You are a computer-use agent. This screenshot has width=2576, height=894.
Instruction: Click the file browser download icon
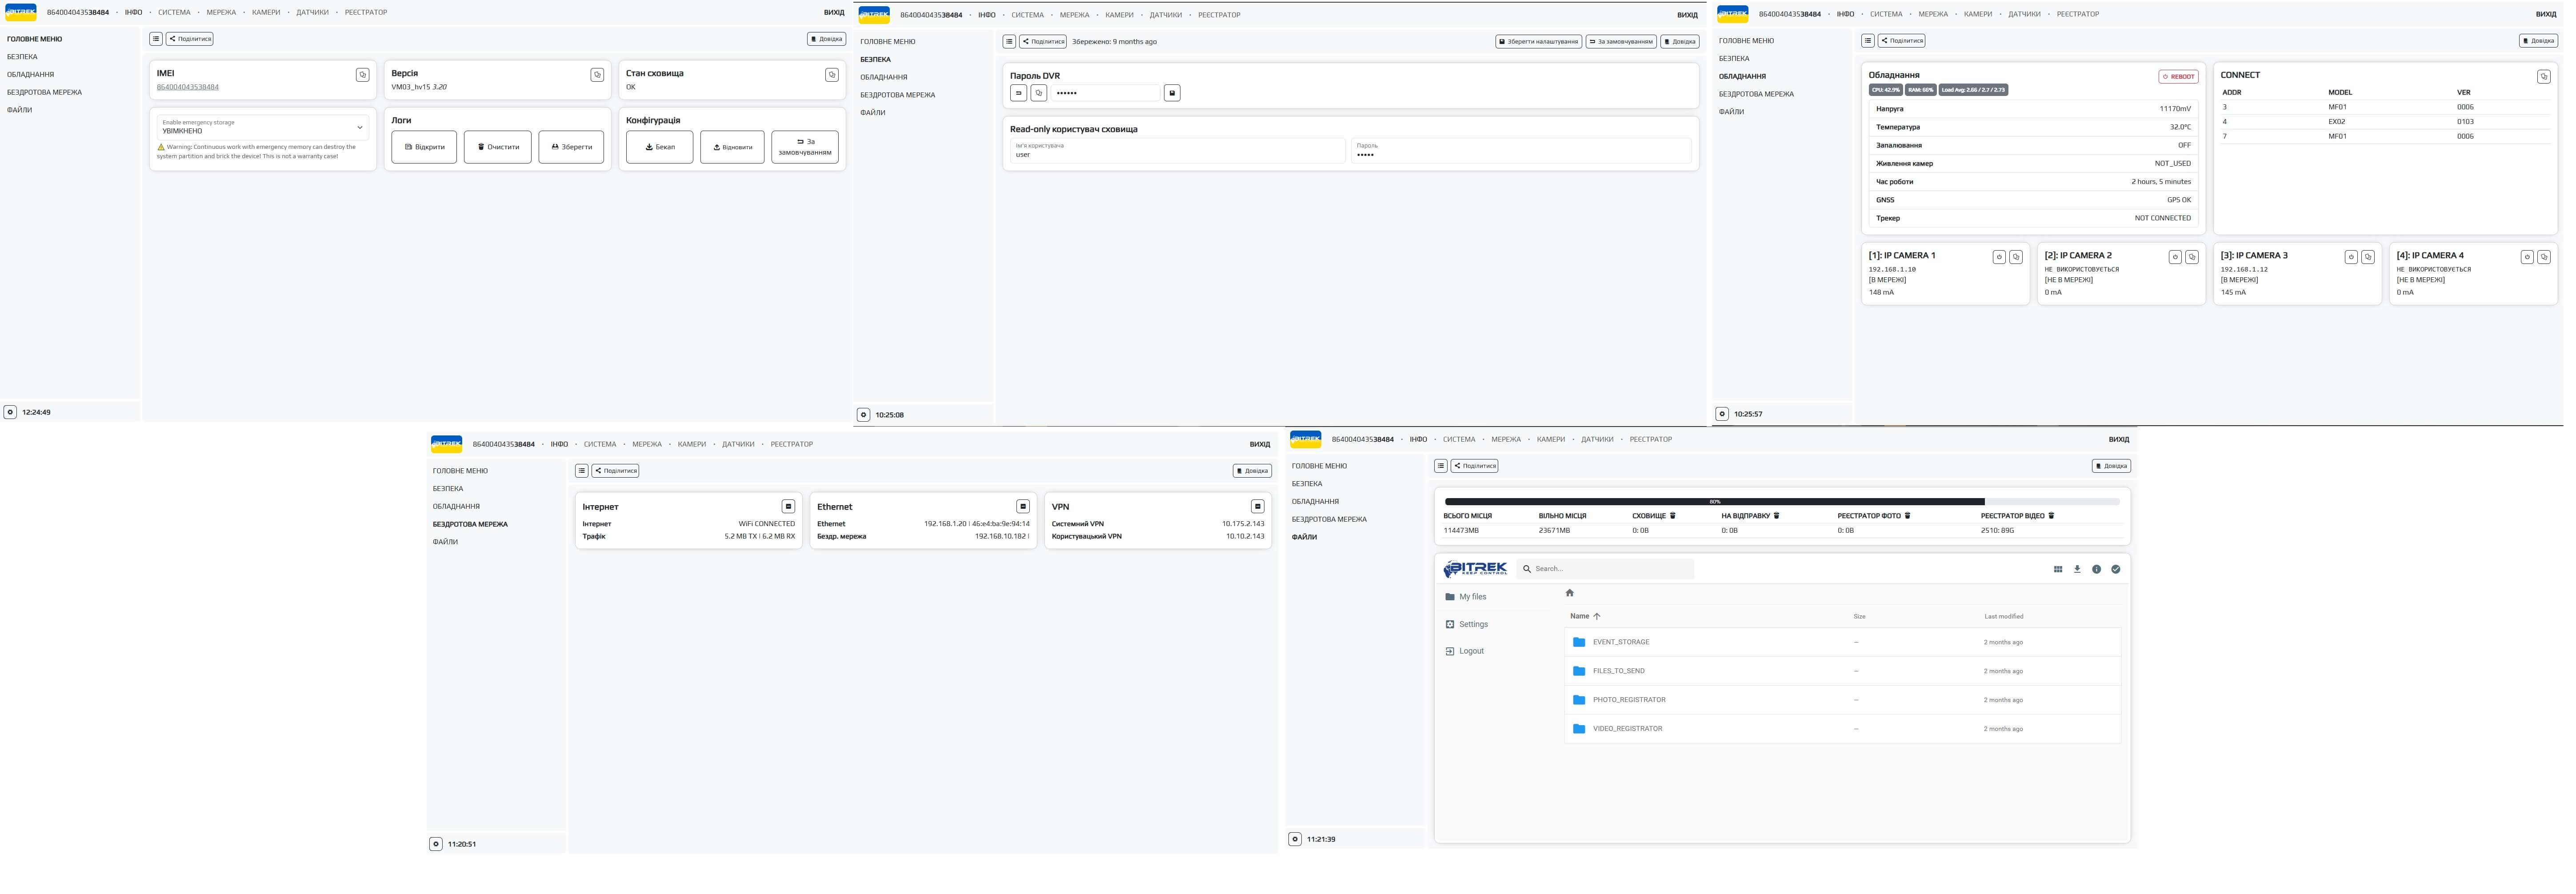[x=2077, y=569]
